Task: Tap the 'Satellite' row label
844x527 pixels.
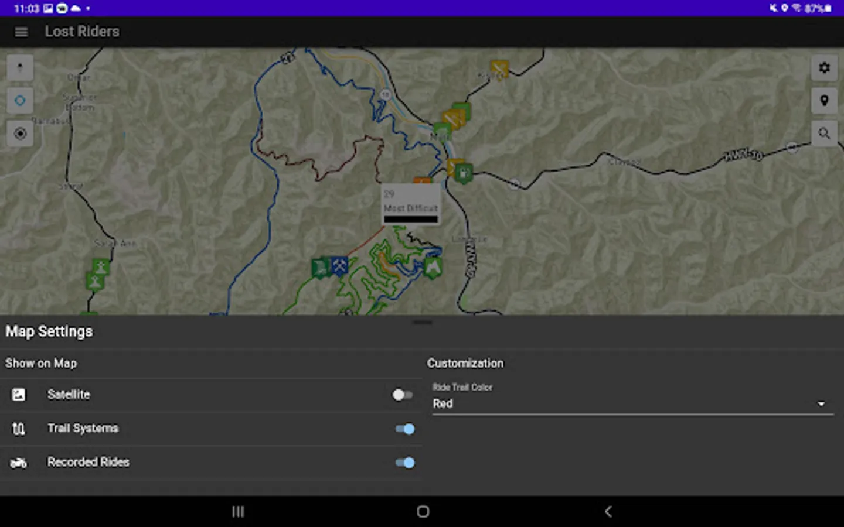Action: pos(69,395)
